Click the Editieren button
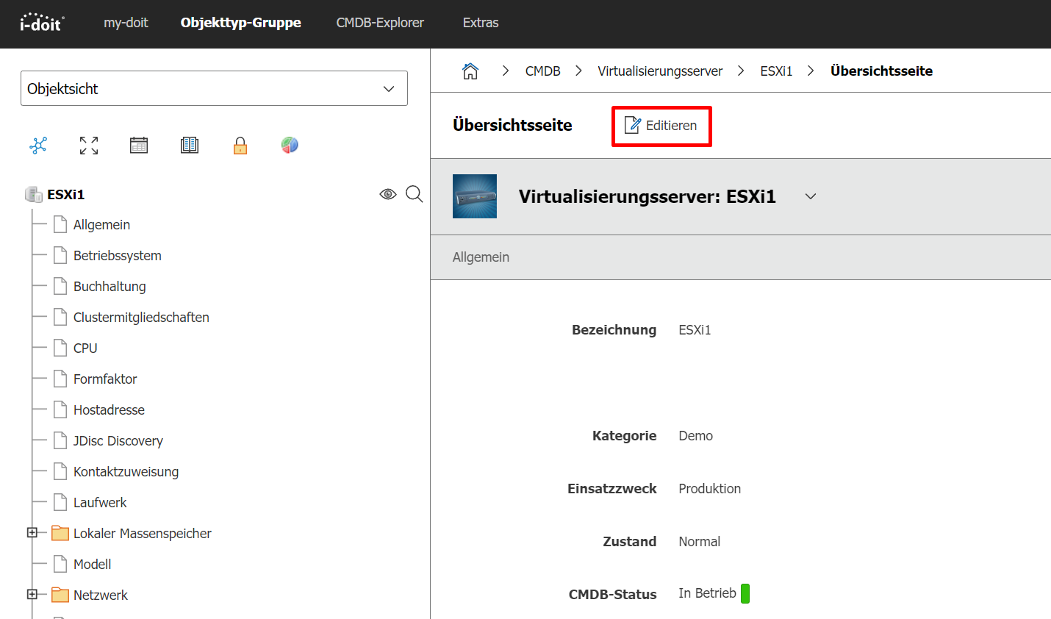Image resolution: width=1051 pixels, height=619 pixels. [661, 126]
